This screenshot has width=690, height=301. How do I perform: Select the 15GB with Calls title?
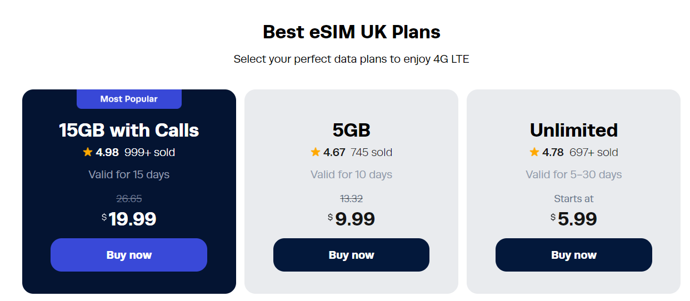(x=129, y=130)
